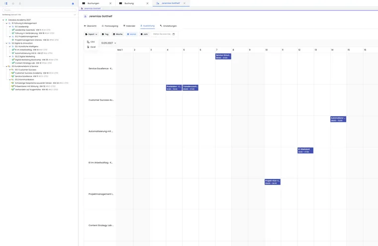Click the folder icon of 01.1 Leadership
378x246 pixels.
[x=13, y=27]
